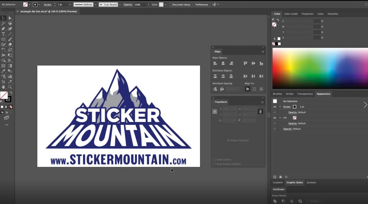Set paint mode to Color in toolbox
The height and width of the screenshot is (204, 368).
click(2, 107)
